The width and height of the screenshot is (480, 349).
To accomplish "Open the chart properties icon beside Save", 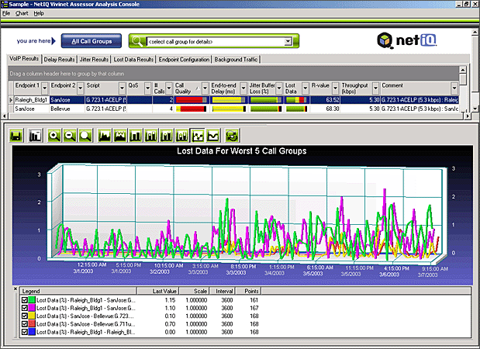I will [x=35, y=135].
